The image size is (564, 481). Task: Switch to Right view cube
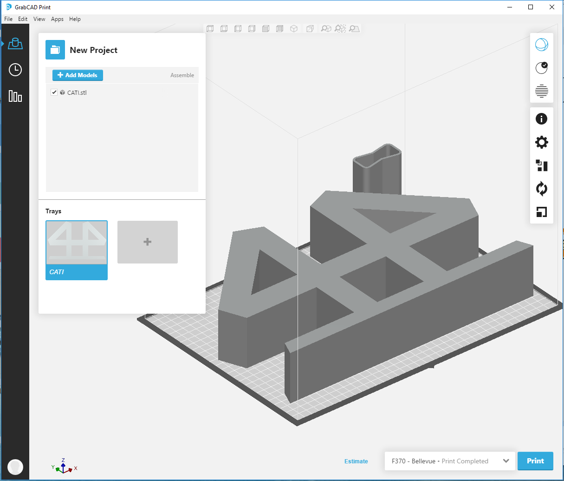(x=252, y=29)
